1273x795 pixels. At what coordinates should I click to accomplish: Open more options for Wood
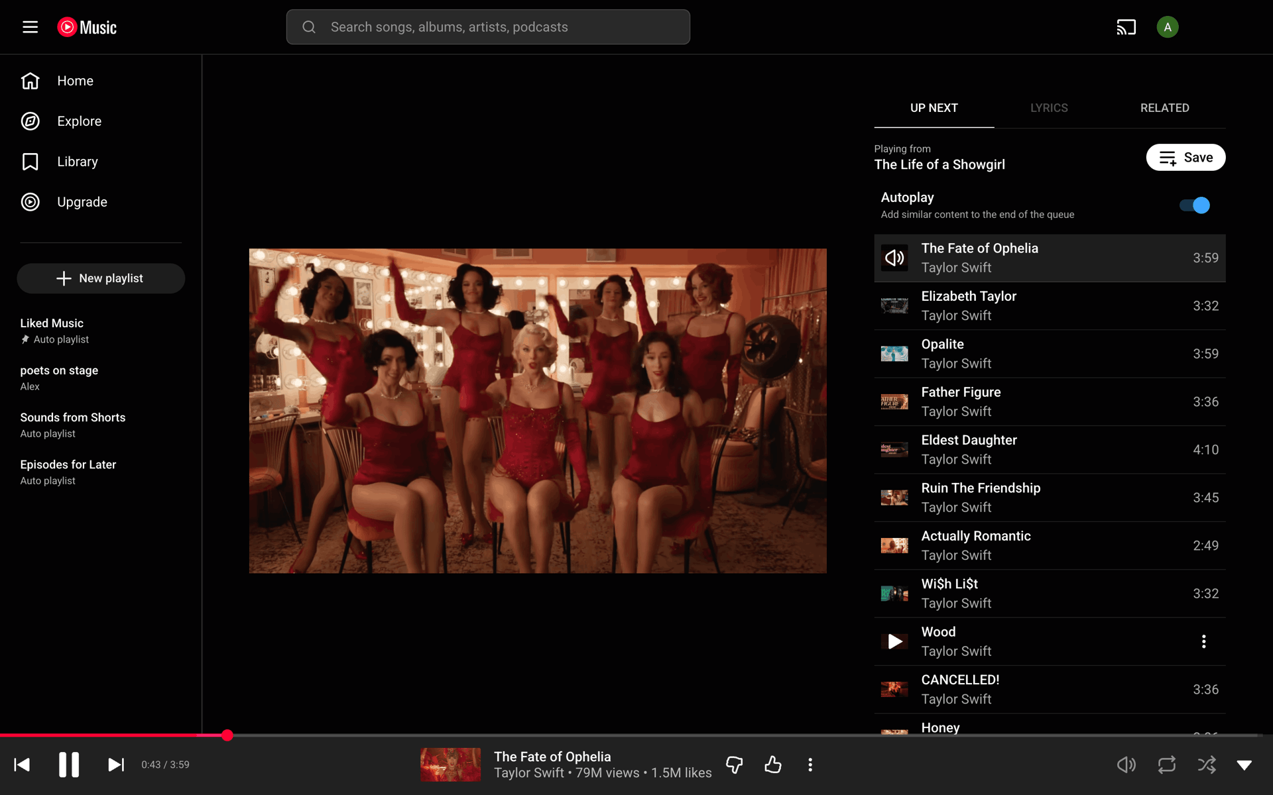pos(1204,641)
